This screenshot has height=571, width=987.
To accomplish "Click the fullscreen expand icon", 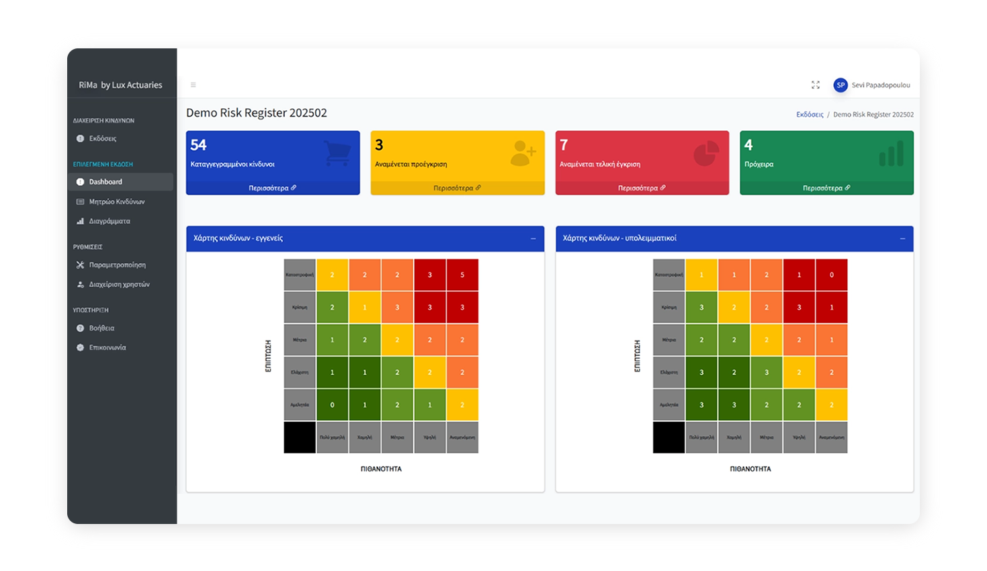I will 815,85.
